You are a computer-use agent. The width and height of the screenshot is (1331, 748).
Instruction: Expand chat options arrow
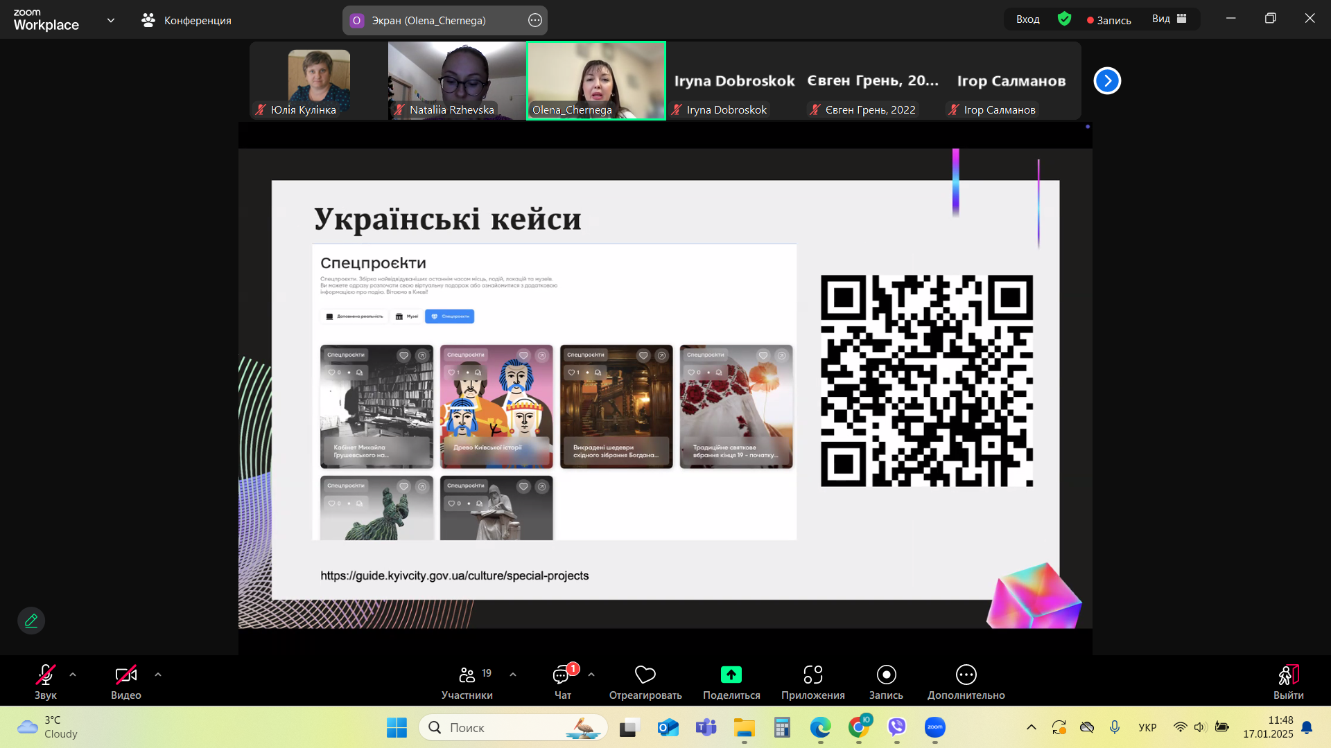591,675
